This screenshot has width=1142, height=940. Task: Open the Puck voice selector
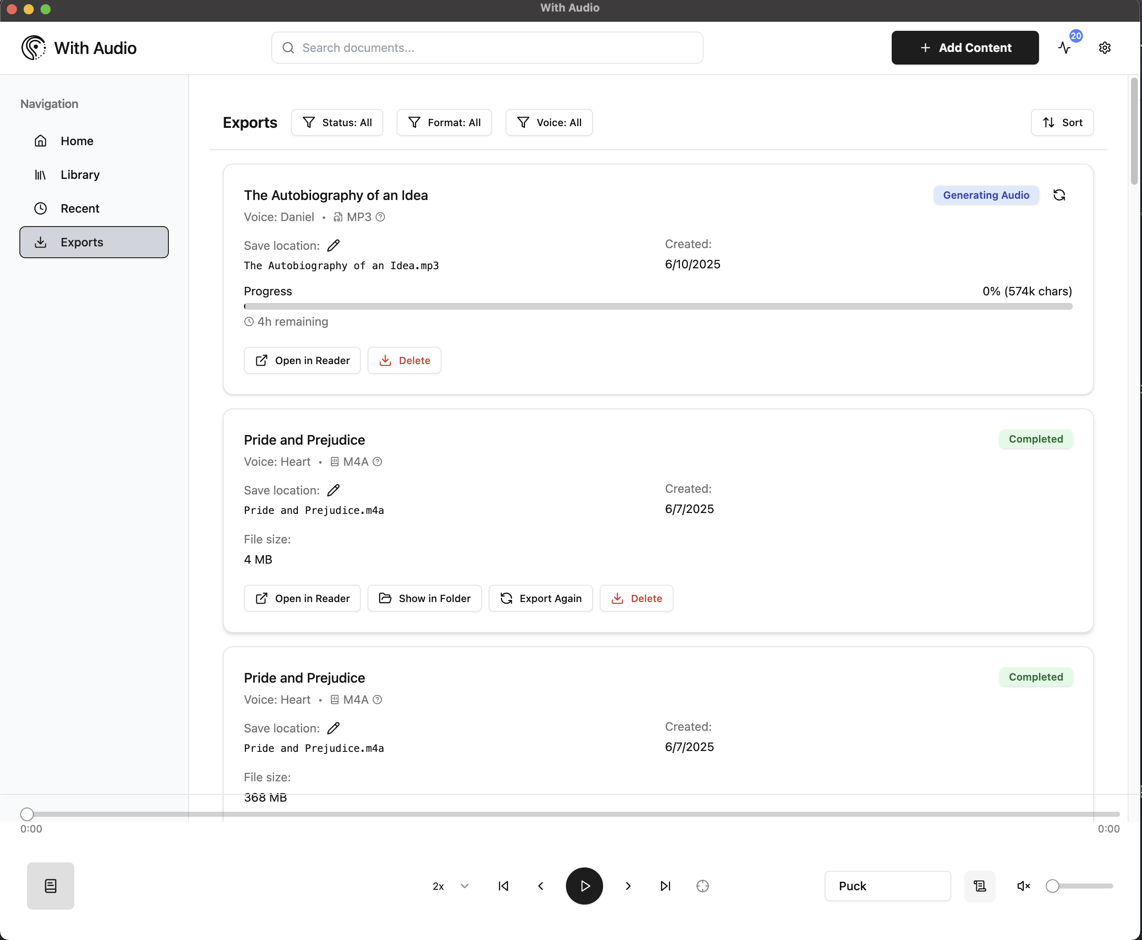point(888,886)
